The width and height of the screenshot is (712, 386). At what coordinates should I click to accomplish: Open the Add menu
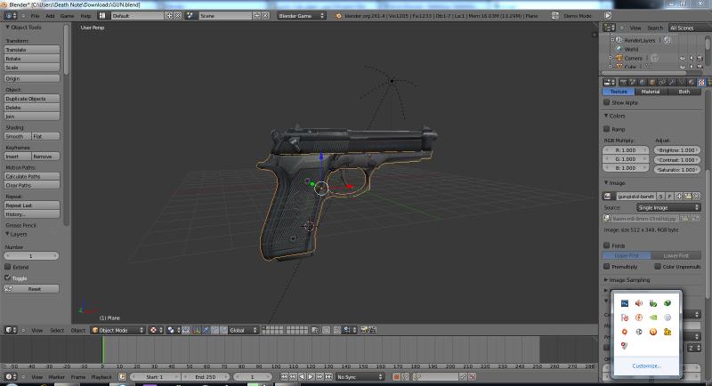tap(50, 15)
